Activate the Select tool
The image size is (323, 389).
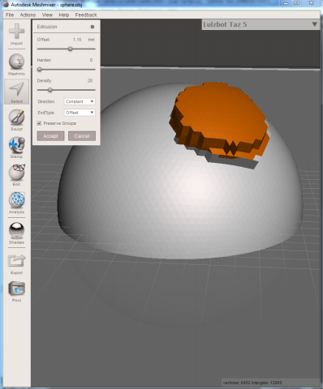click(x=16, y=92)
